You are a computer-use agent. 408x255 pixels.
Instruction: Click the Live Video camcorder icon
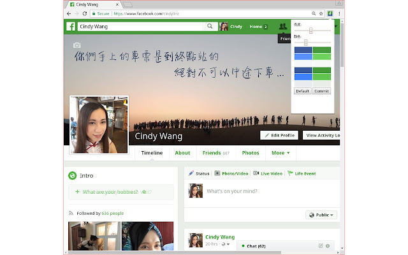(x=256, y=173)
